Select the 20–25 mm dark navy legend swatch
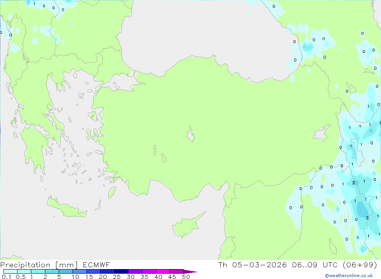The width and height of the screenshot is (381, 279). [x=107, y=271]
